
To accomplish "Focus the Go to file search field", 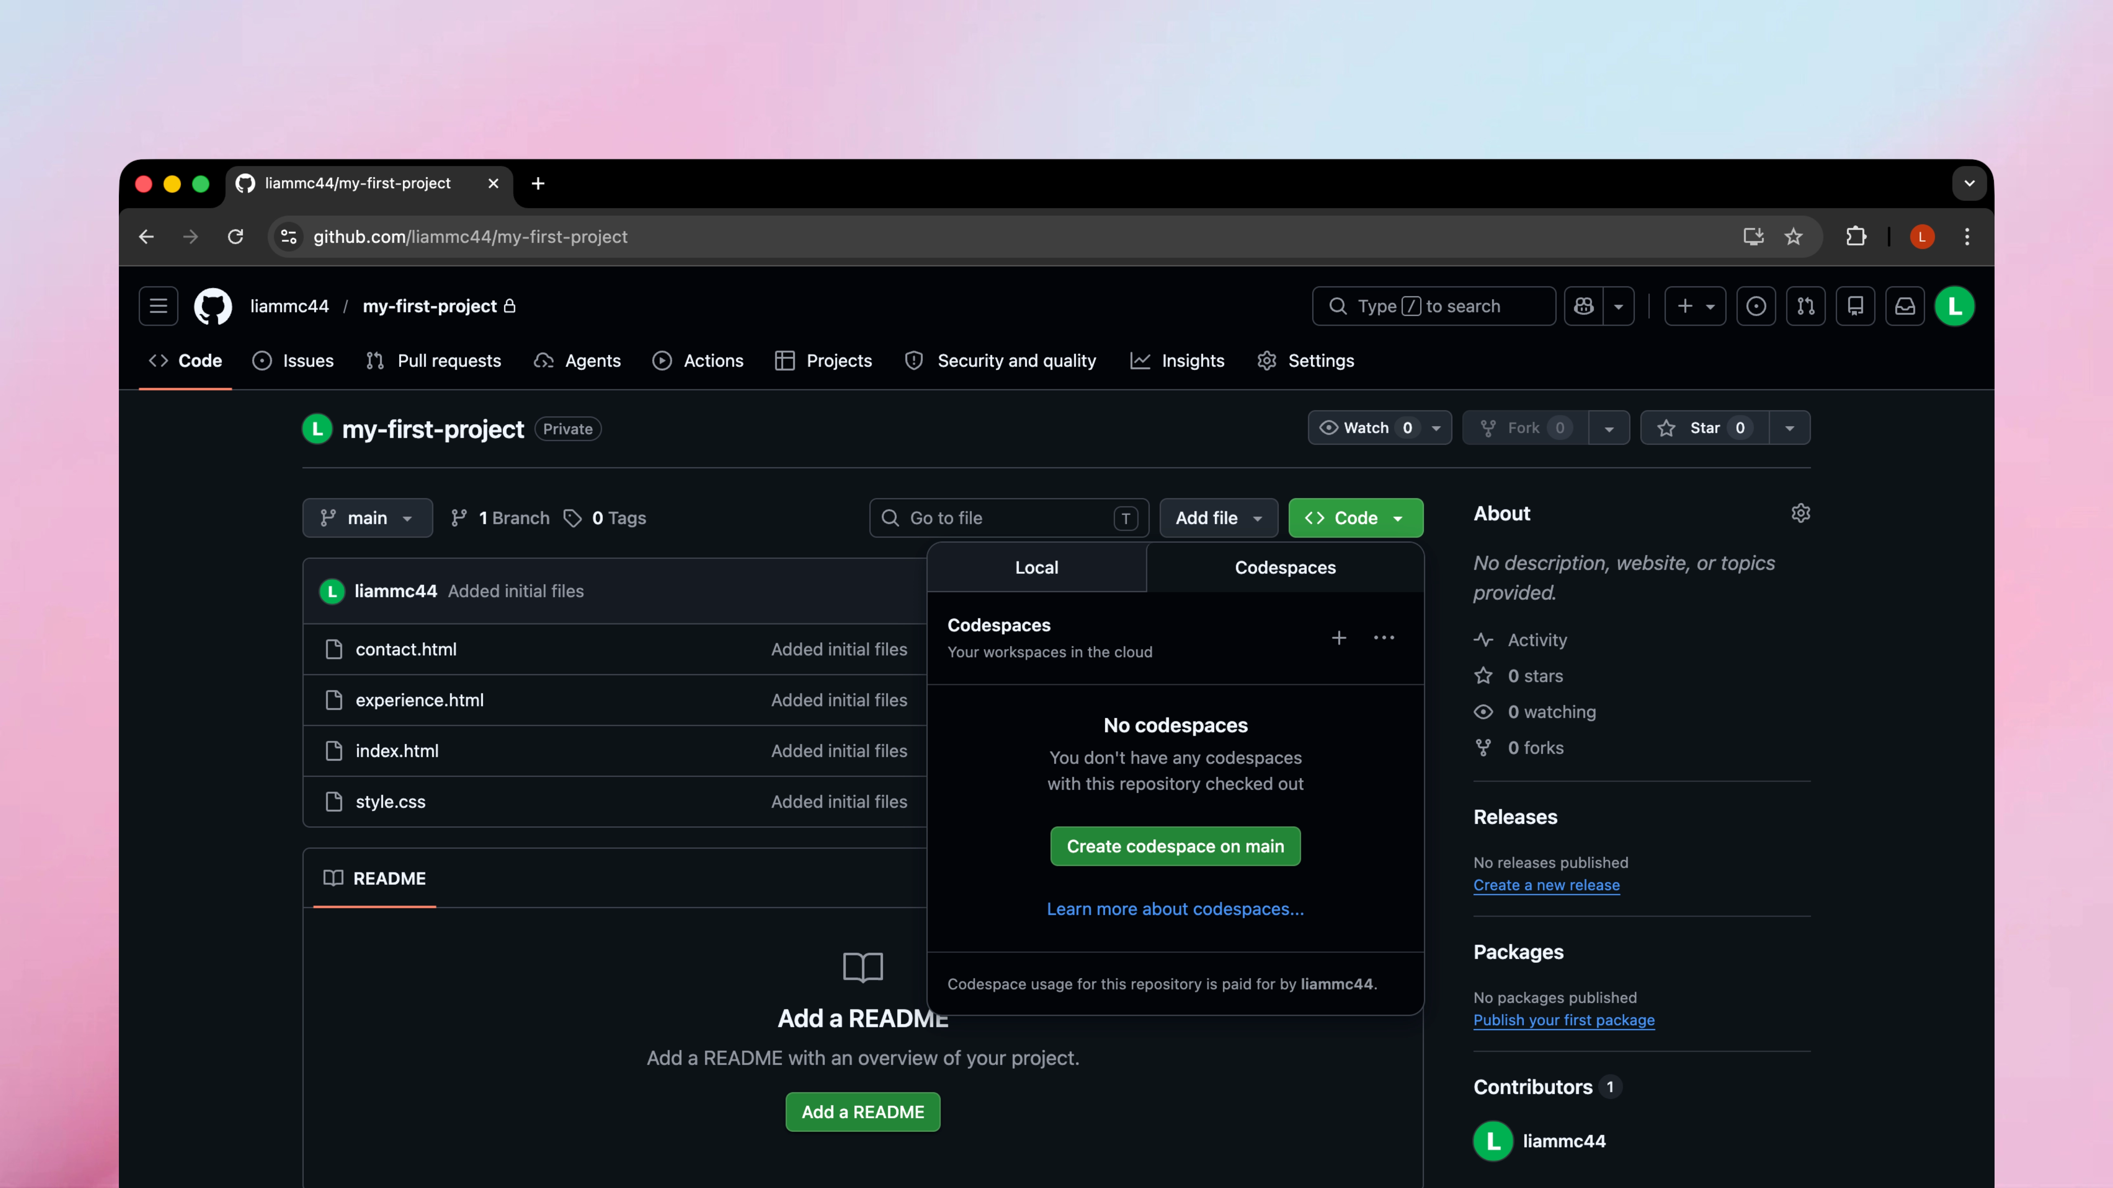I will (x=1009, y=518).
